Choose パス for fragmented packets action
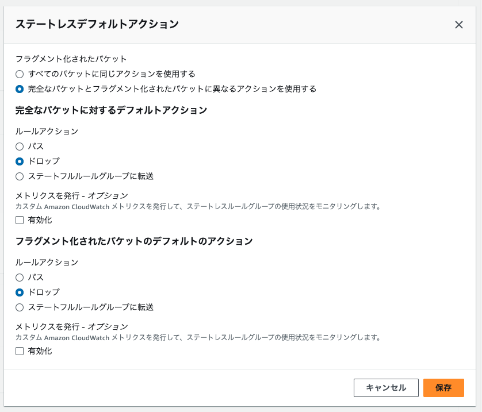The height and width of the screenshot is (412, 482). [20, 278]
